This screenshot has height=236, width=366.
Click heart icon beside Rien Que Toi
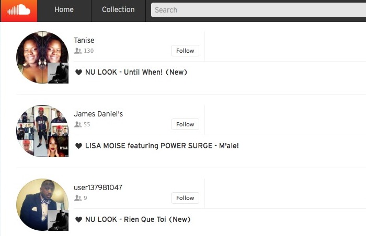(78, 219)
